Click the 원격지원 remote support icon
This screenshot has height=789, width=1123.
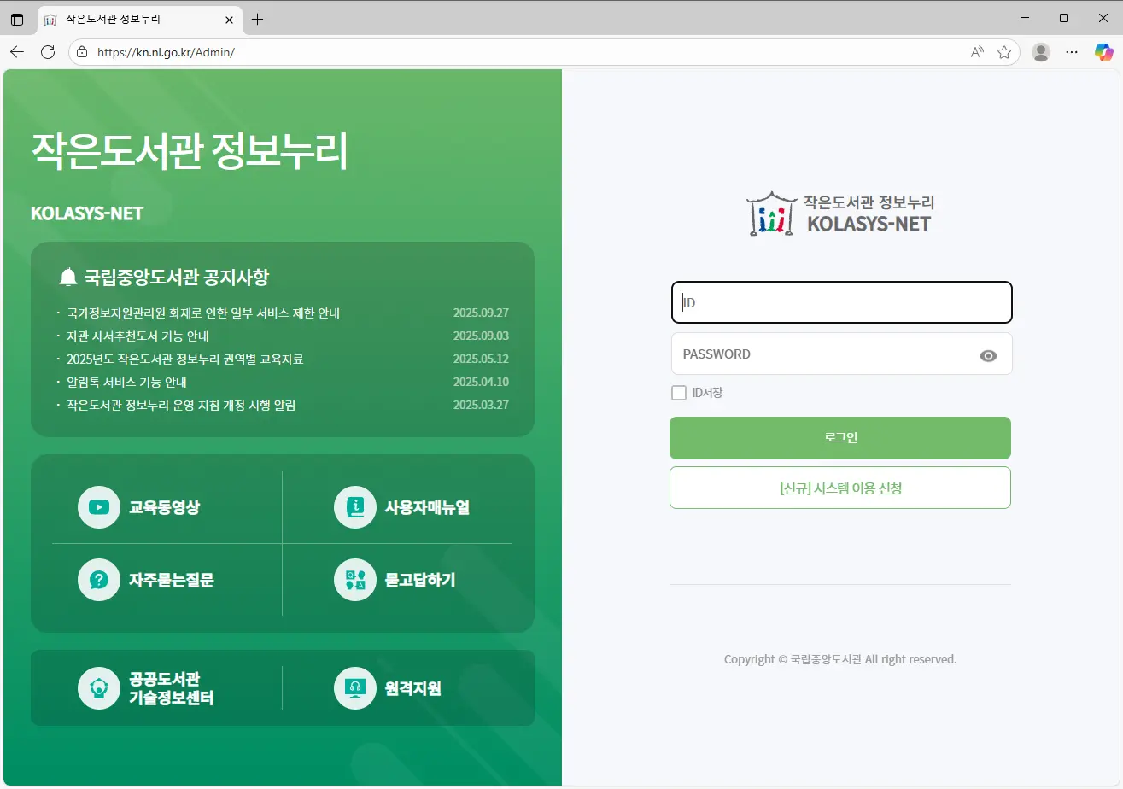pos(355,688)
